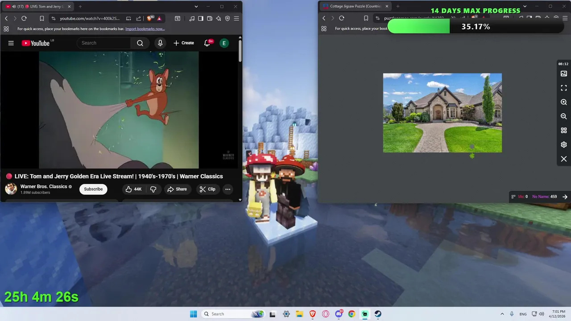The width and height of the screenshot is (571, 321).
Task: Open Brave Rewards triangle icon in YouTube window
Action: (x=159, y=18)
